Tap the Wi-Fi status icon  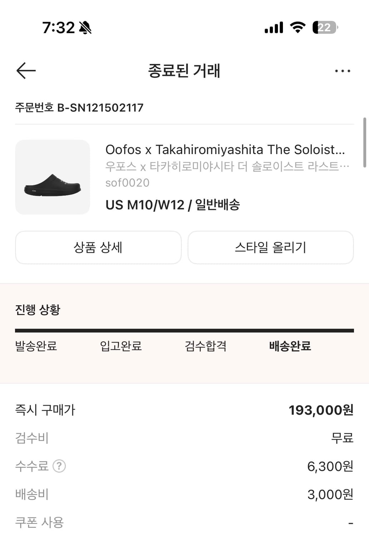[x=297, y=27]
